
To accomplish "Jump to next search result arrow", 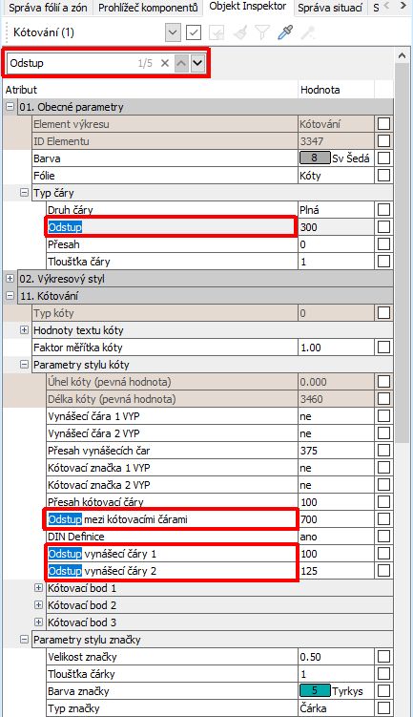I will click(197, 63).
